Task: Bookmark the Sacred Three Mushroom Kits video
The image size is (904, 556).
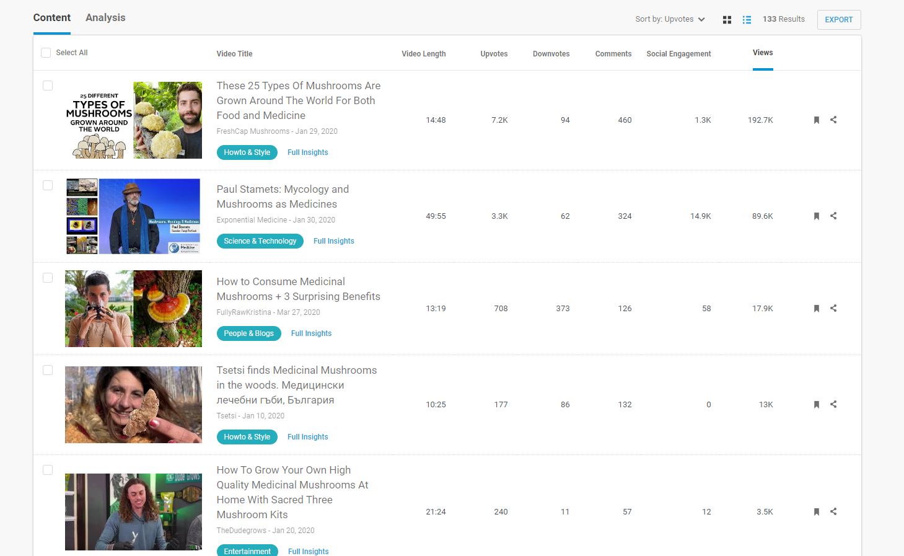Action: click(x=816, y=512)
